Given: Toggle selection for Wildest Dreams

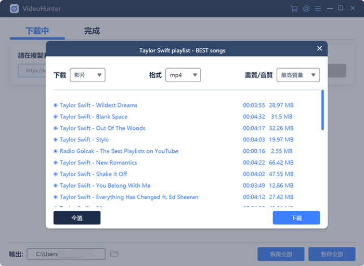Looking at the screenshot, I should coord(56,105).
